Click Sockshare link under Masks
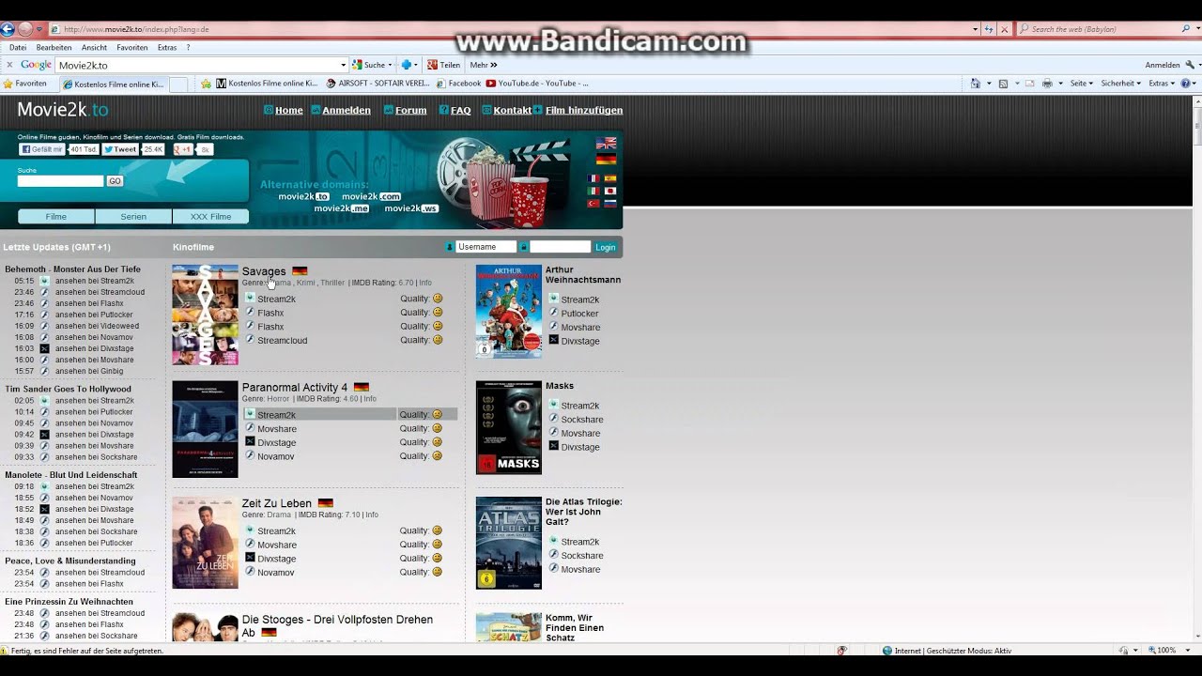The height and width of the screenshot is (676, 1202). click(581, 420)
